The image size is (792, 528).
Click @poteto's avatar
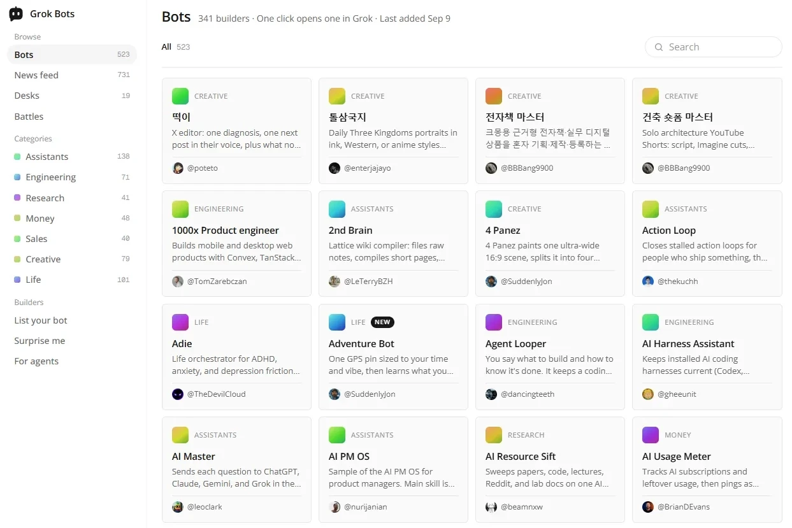click(x=178, y=168)
